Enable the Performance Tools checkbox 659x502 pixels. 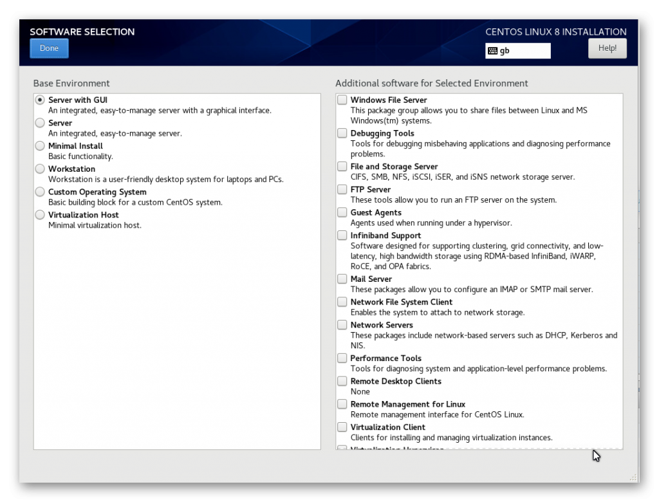pos(342,358)
